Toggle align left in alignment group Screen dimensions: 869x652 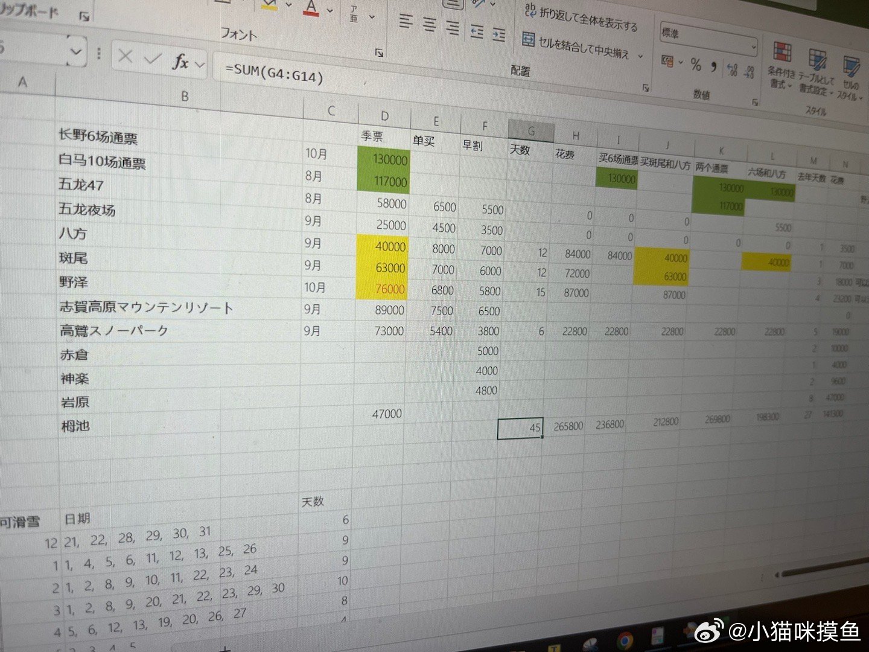click(406, 22)
